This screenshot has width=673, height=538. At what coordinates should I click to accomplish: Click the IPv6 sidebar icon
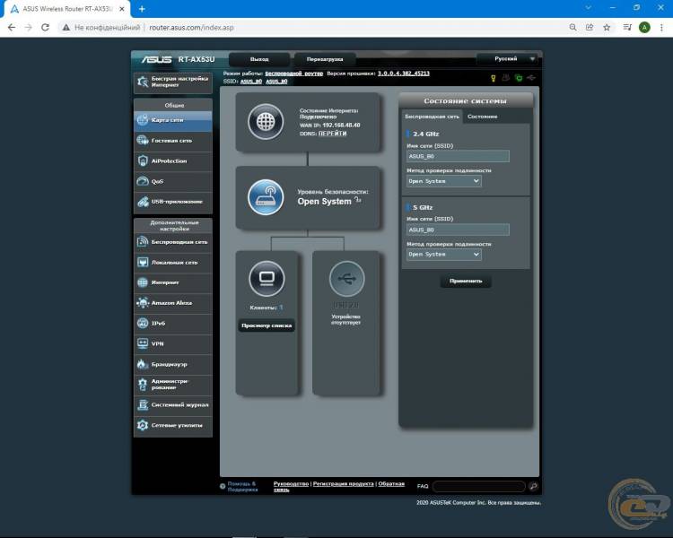coord(143,323)
